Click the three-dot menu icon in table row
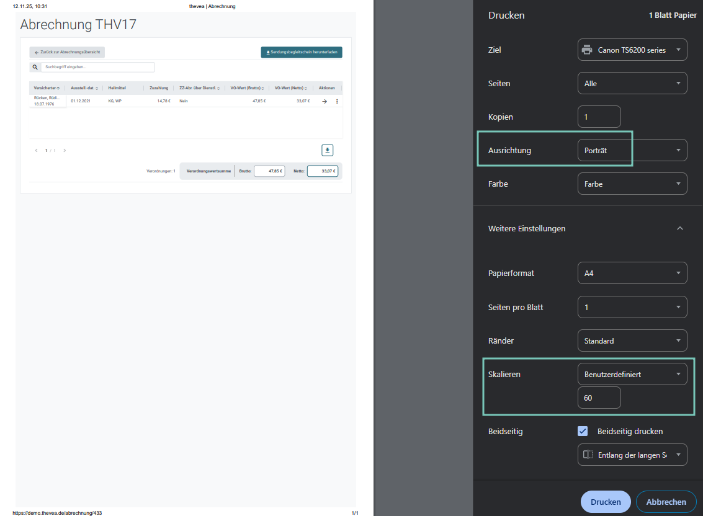The image size is (703, 516). pyautogui.click(x=337, y=101)
